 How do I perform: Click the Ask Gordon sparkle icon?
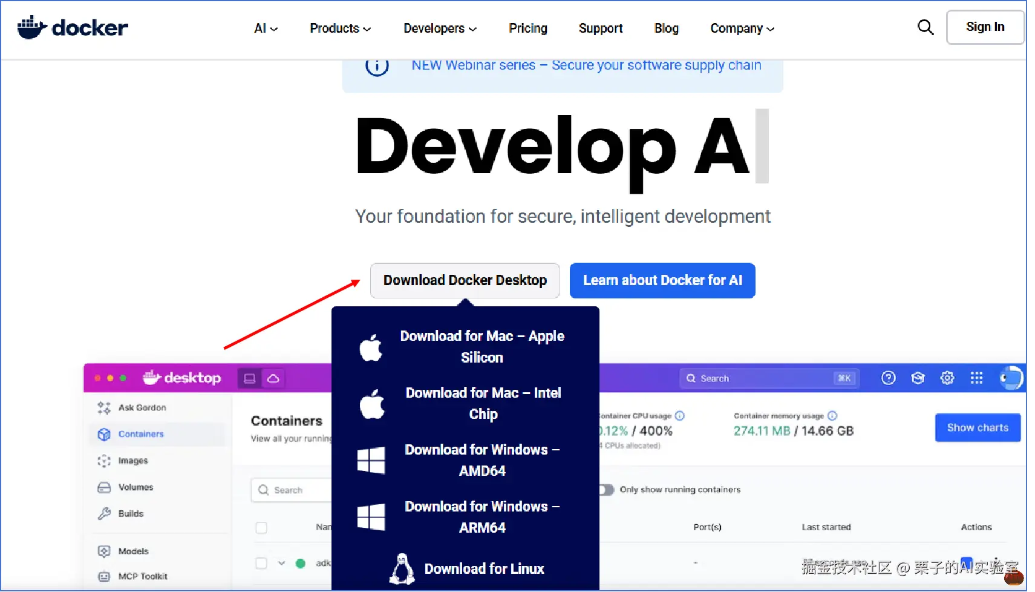point(104,408)
